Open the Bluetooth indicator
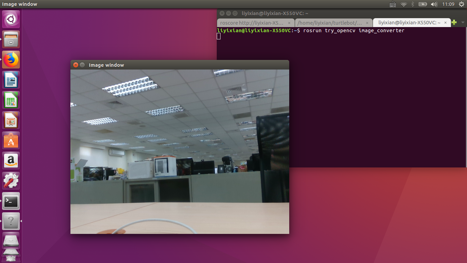Viewport: 467px width, 263px height. (x=413, y=4)
